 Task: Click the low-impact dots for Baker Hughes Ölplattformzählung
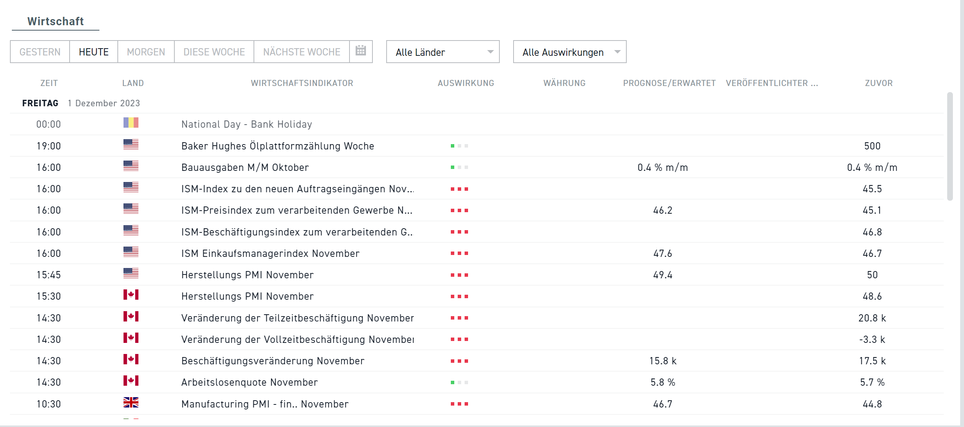coord(459,146)
